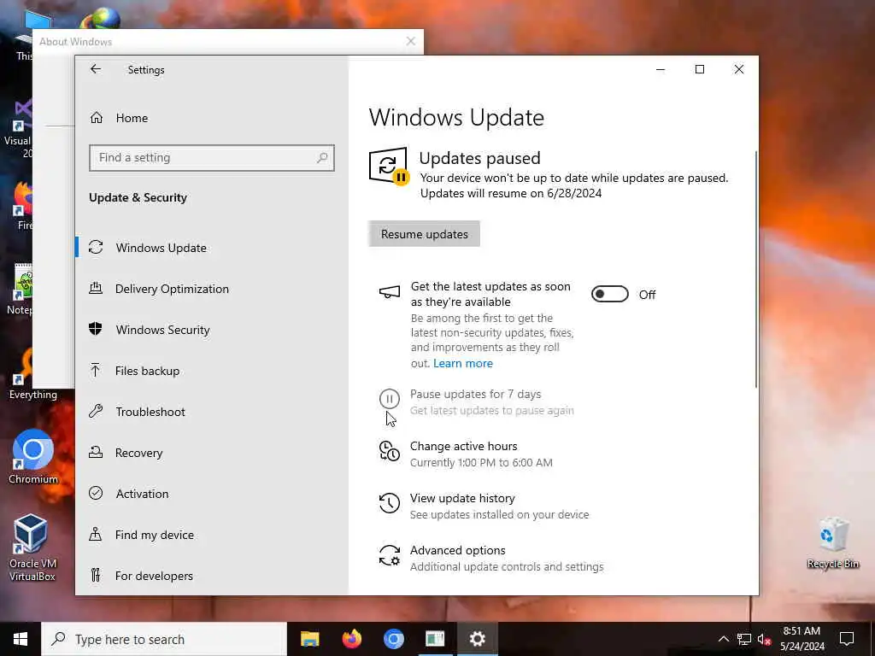875x656 pixels.
Task: Open the notification center icon
Action: pyautogui.click(x=847, y=639)
